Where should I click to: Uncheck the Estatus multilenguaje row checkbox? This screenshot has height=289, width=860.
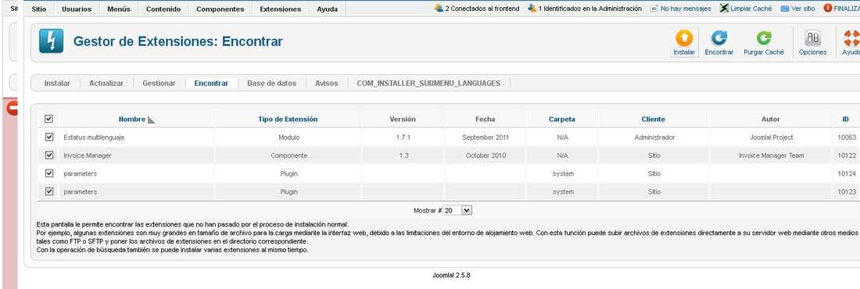coord(48,137)
